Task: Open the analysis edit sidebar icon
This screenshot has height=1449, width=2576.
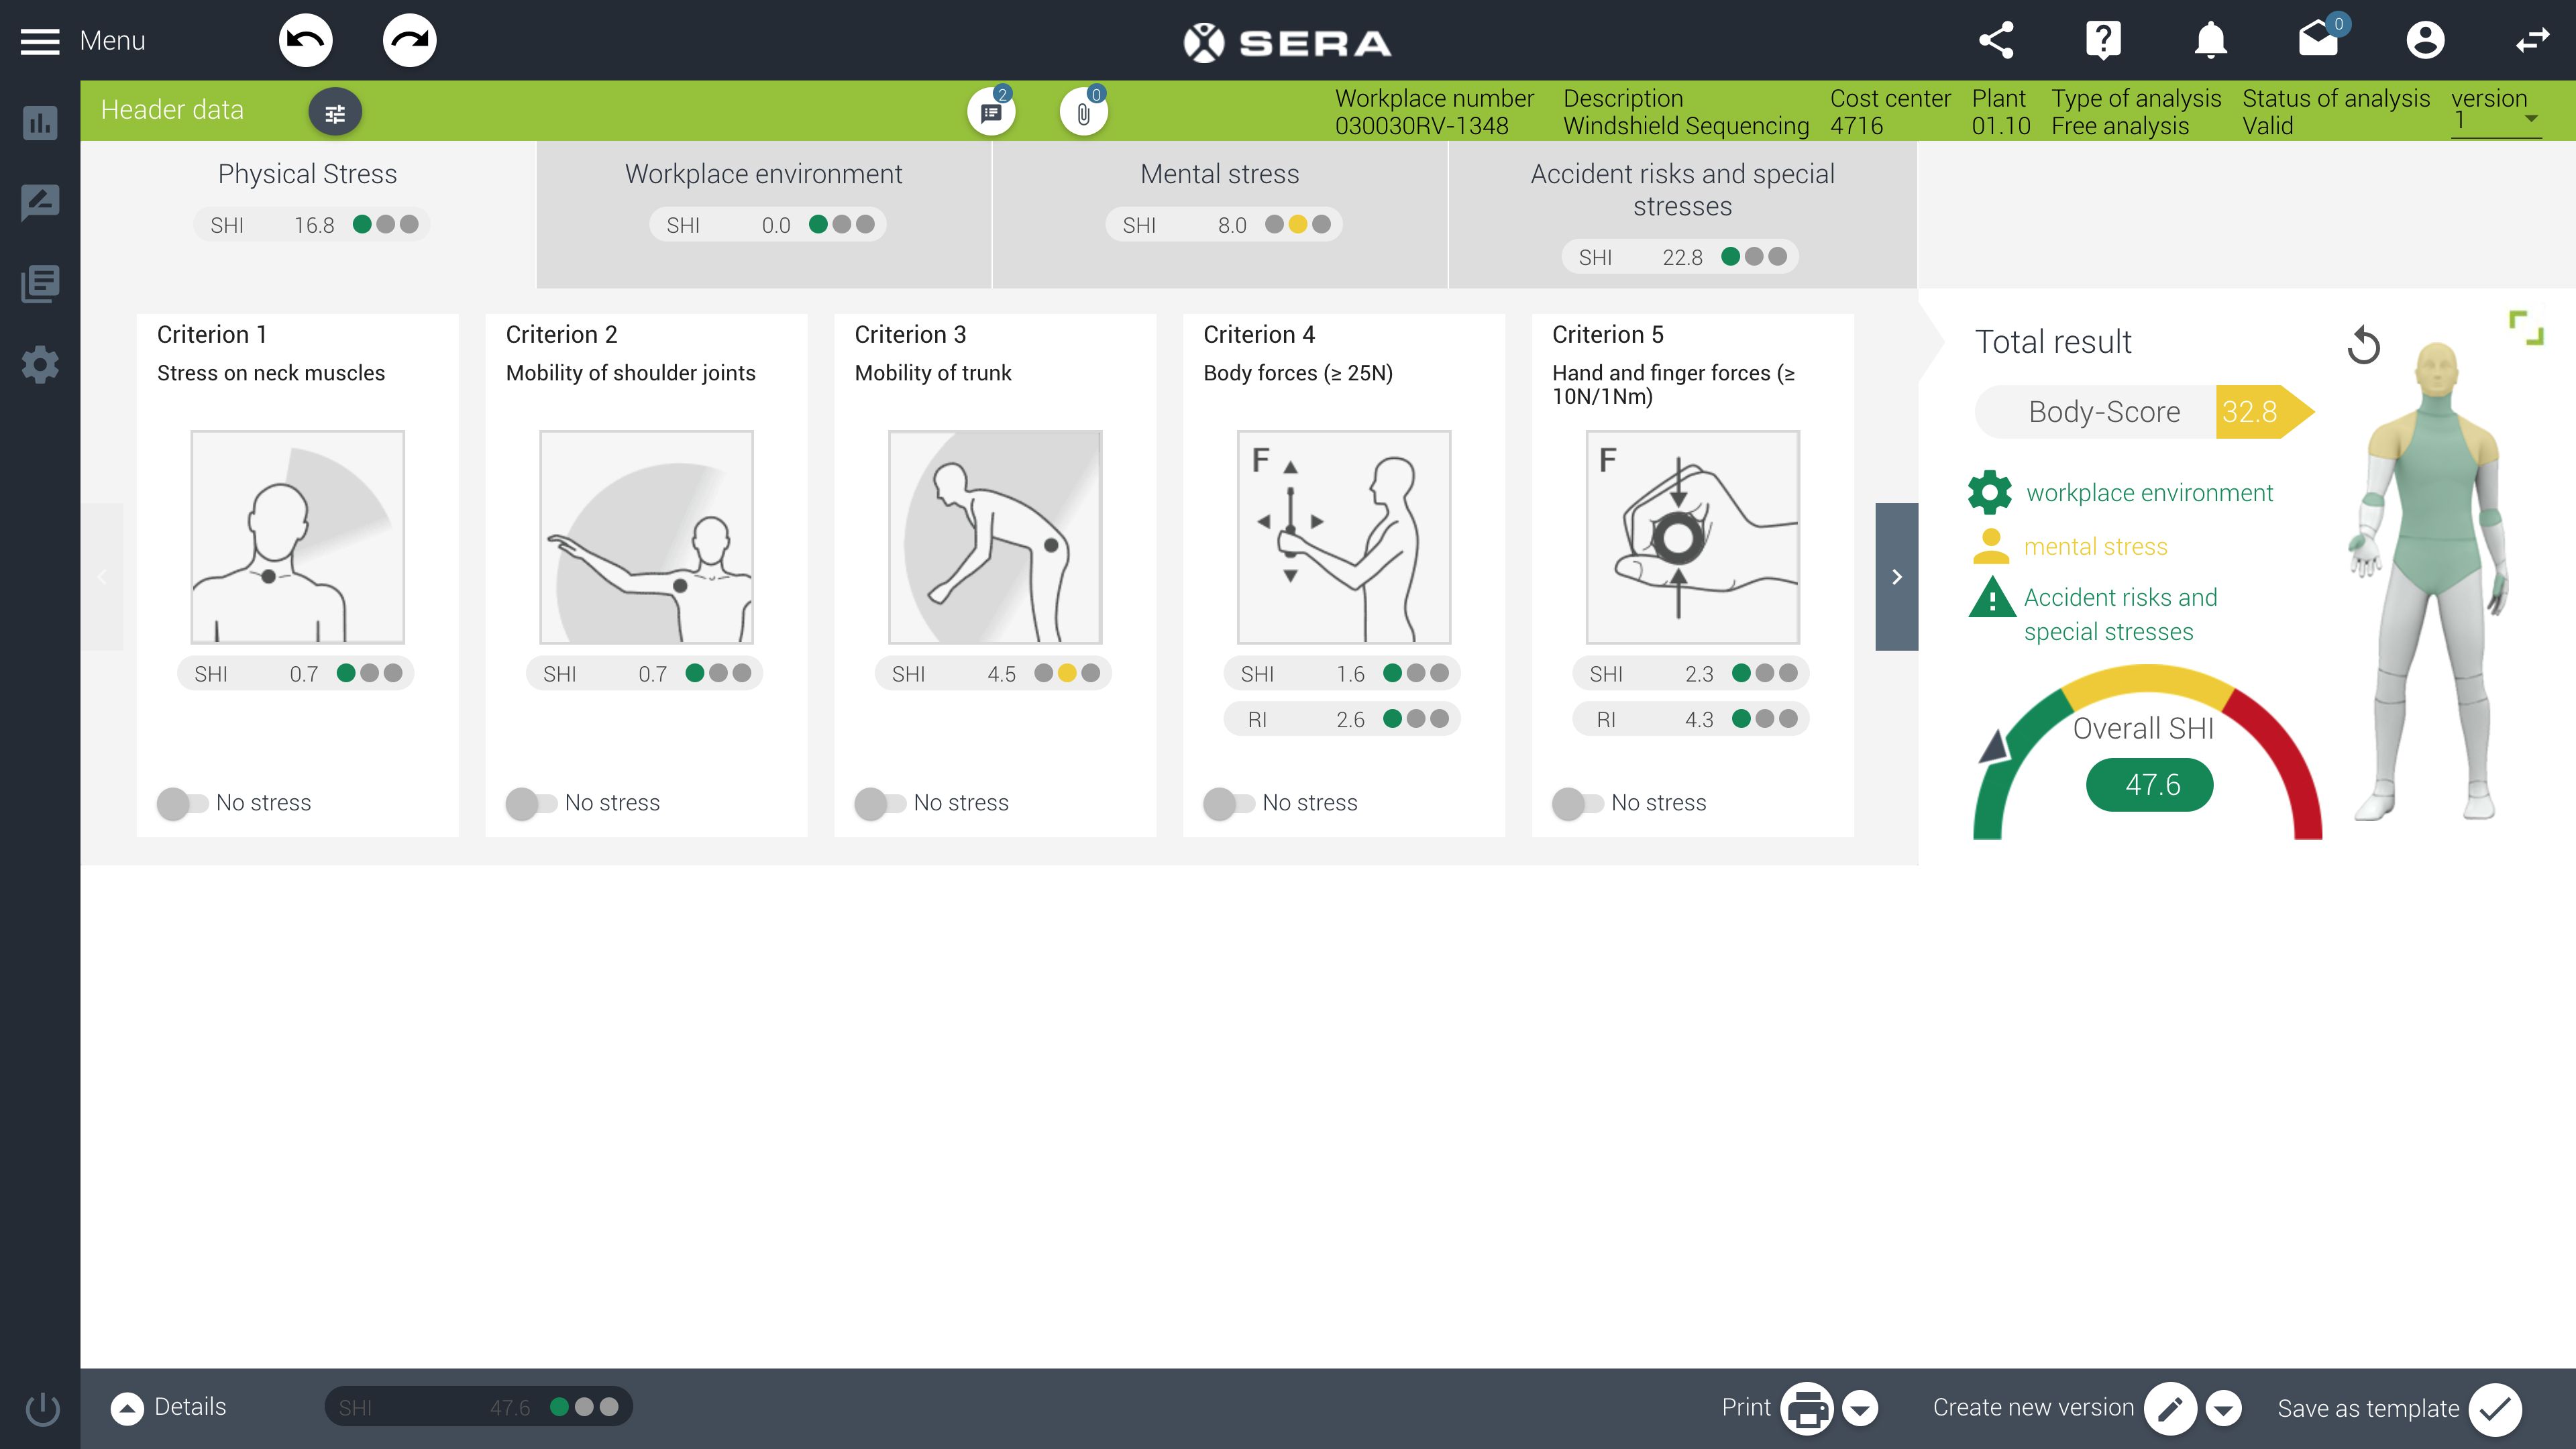Action: pyautogui.click(x=40, y=203)
